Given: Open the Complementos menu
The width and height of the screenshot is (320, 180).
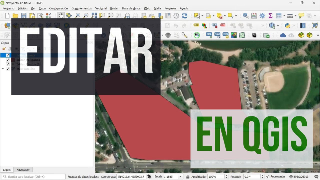Looking at the screenshot, I should click(x=81, y=8).
